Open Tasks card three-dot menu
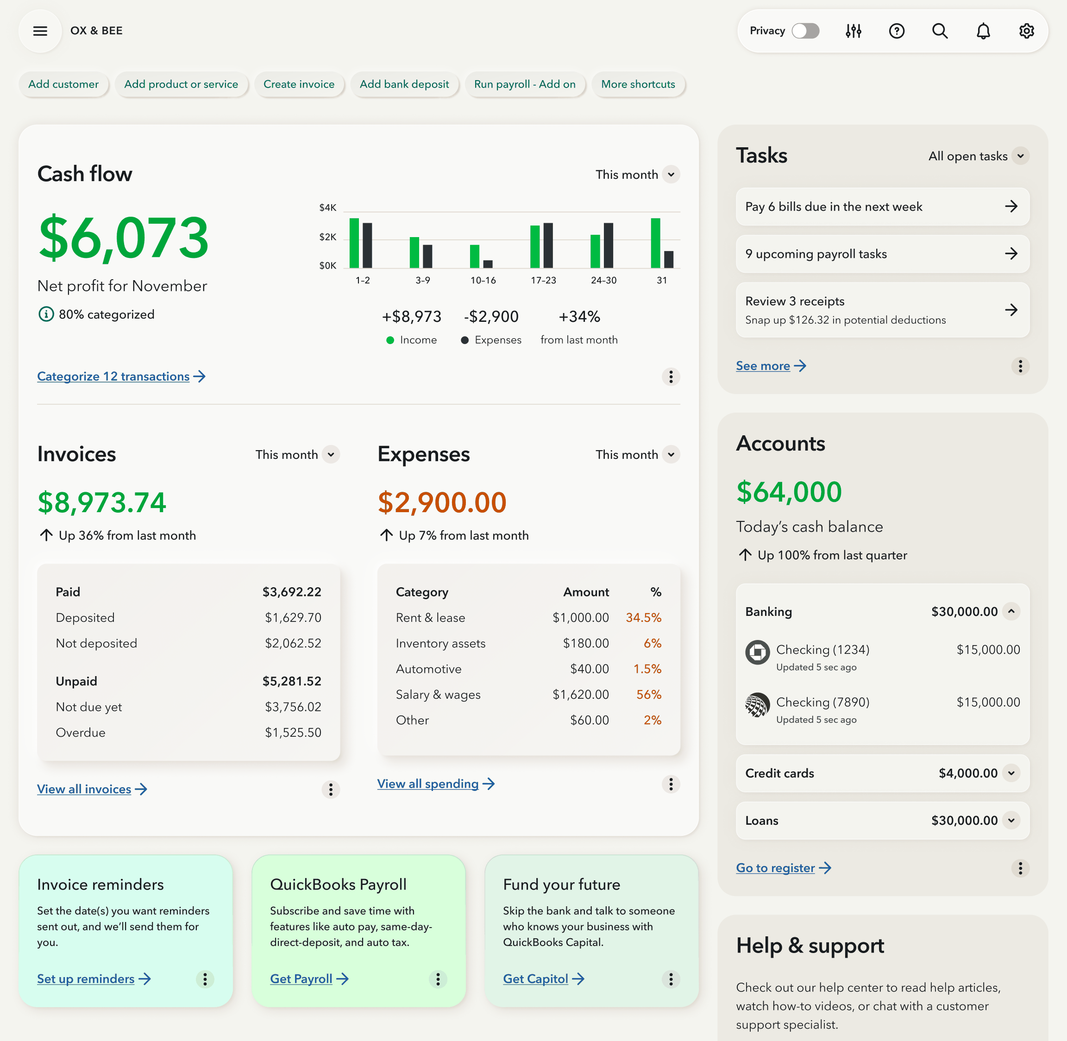 tap(1020, 365)
